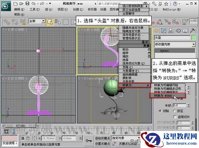Select the 挤压 radio button
The height and width of the screenshot is (148, 199).
click(x=175, y=111)
